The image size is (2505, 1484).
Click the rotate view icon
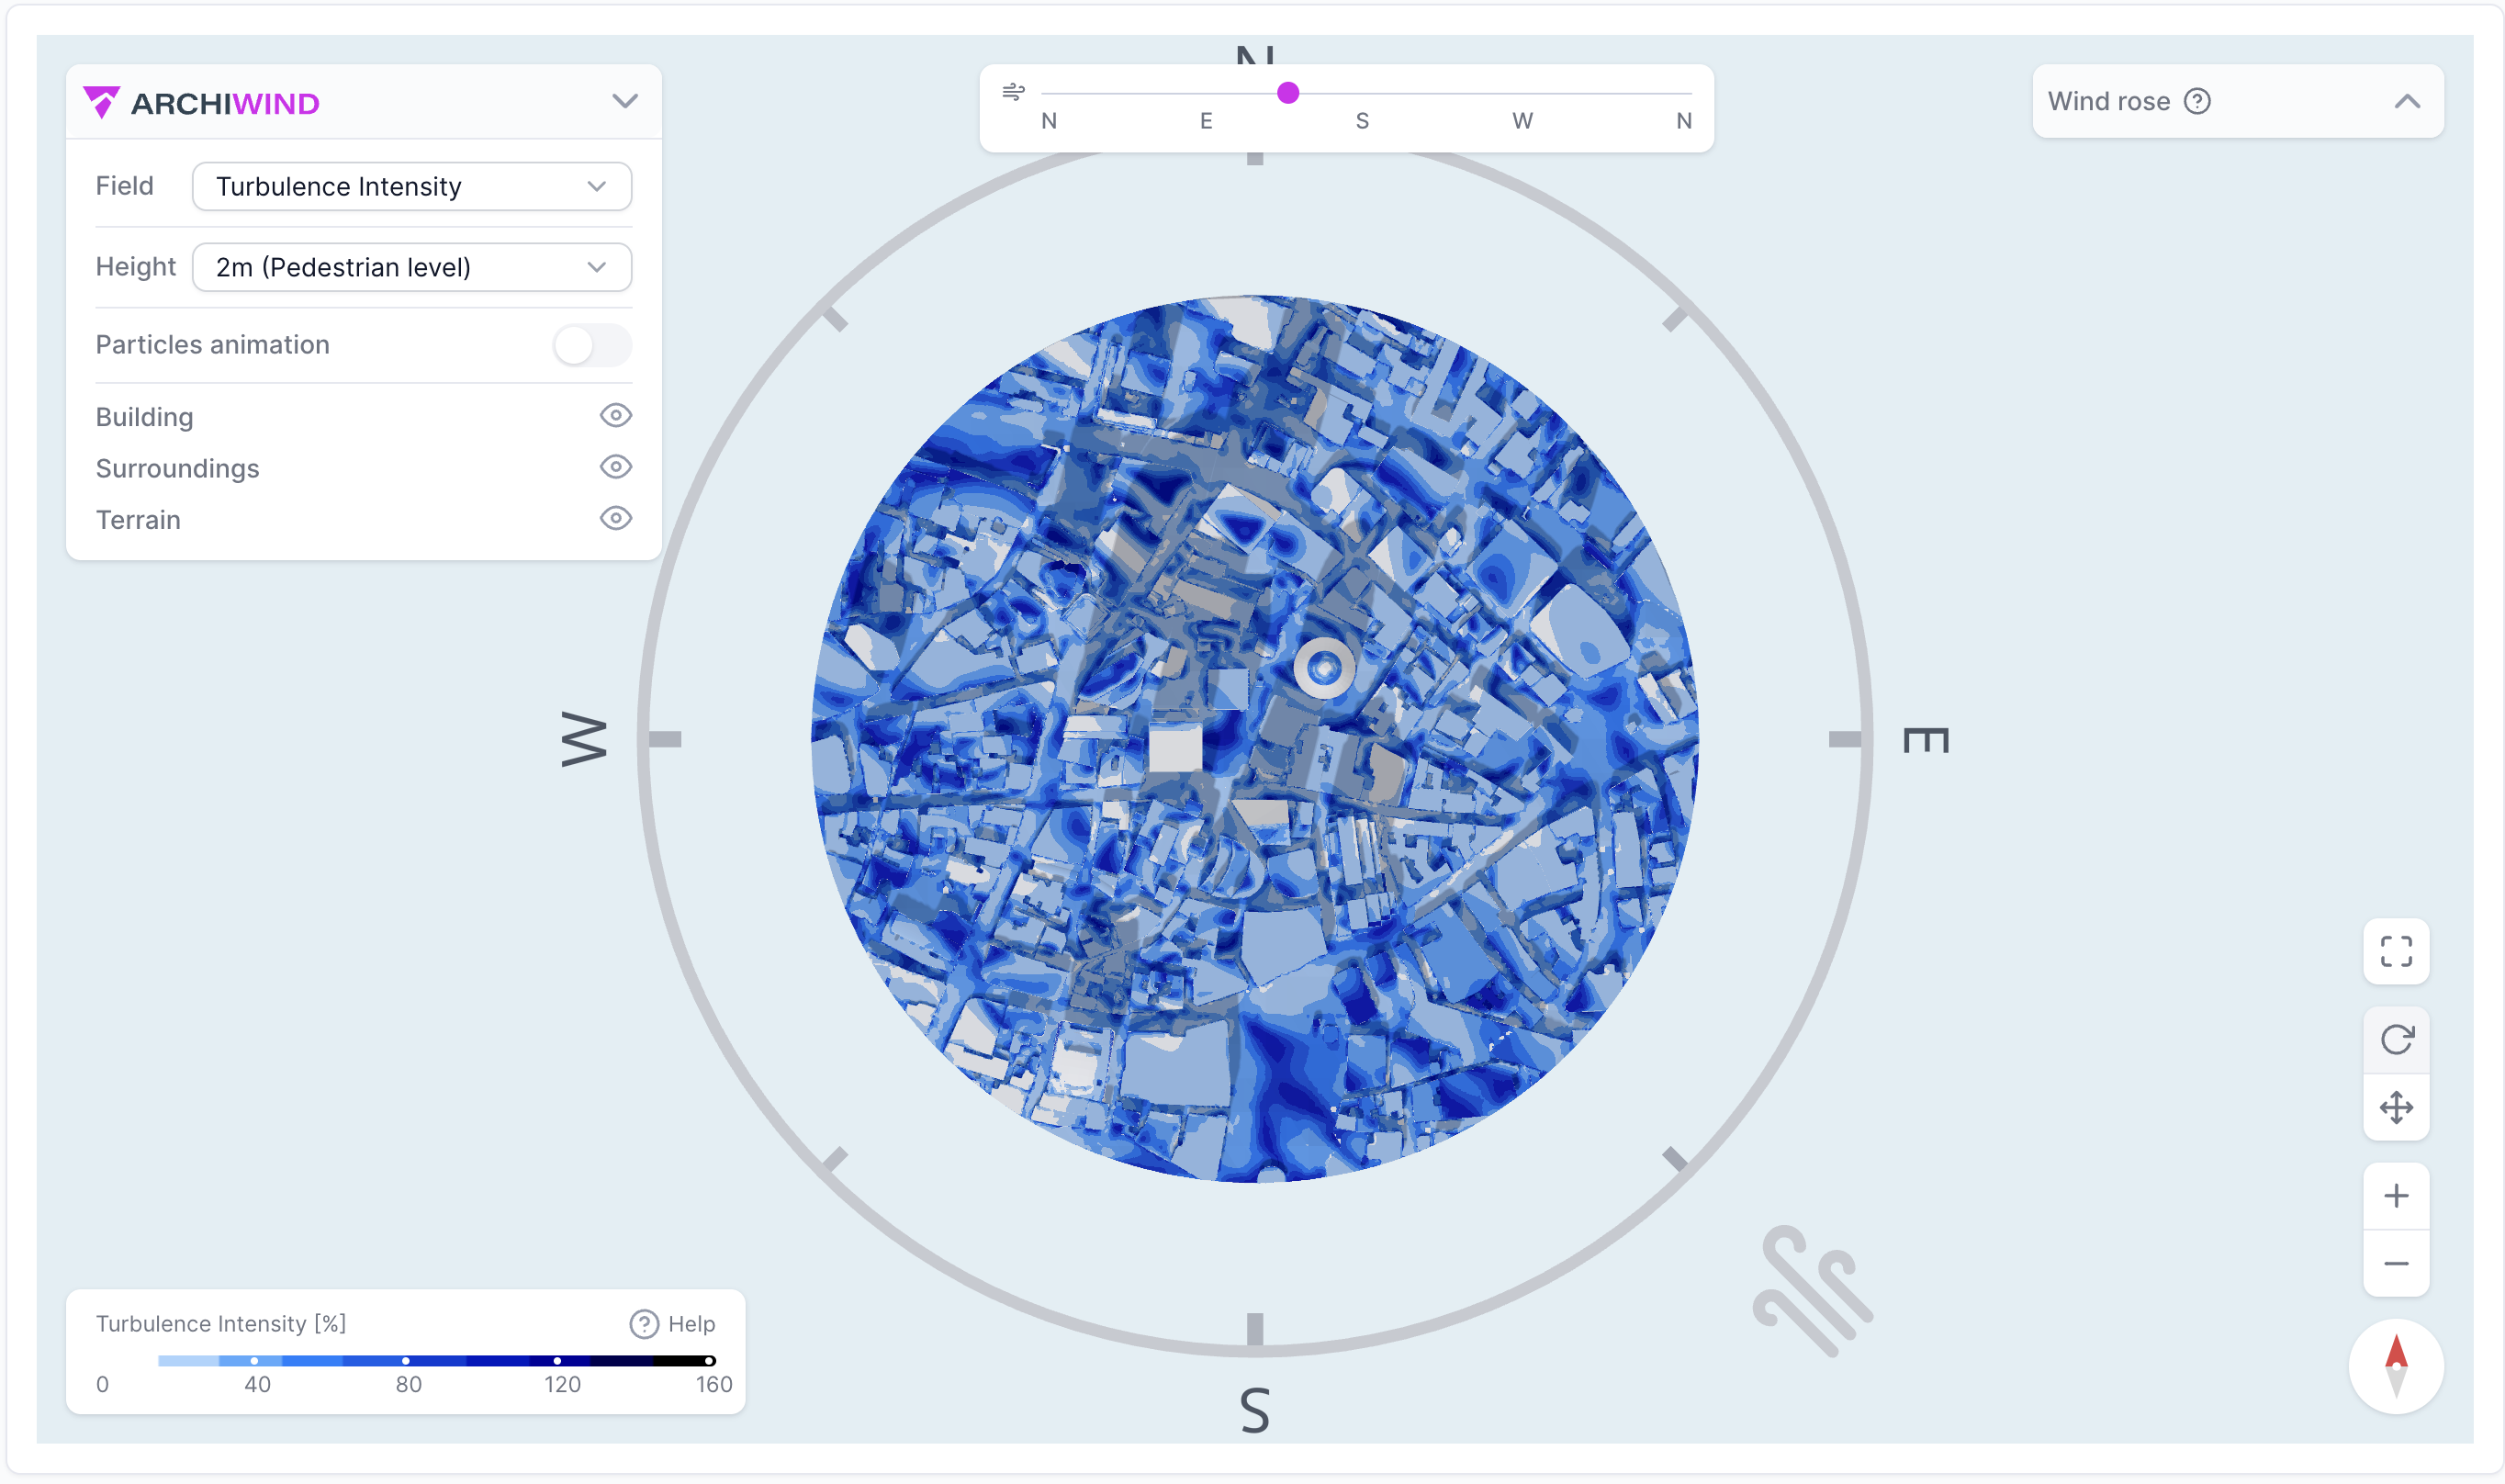coord(2395,1039)
